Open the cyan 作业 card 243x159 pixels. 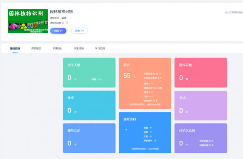[89, 105]
